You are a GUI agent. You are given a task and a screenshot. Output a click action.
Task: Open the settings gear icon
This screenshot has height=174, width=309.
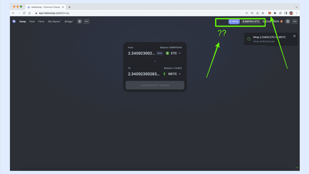click(x=288, y=21)
